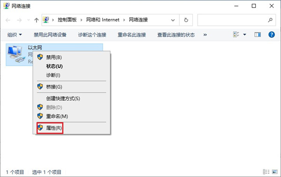Expand chevron after 网络和 Internet breadcrumb
Image resolution: width=281 pixels, height=177 pixels.
pyautogui.click(x=124, y=20)
